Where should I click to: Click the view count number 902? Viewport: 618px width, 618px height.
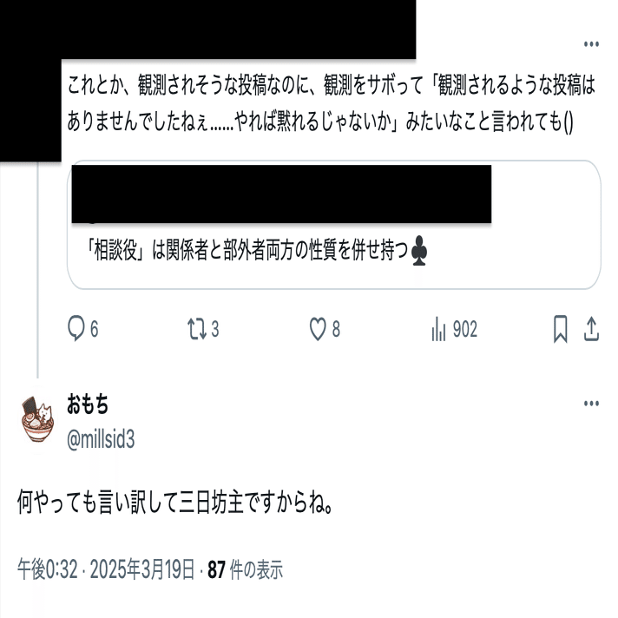pyautogui.click(x=465, y=329)
